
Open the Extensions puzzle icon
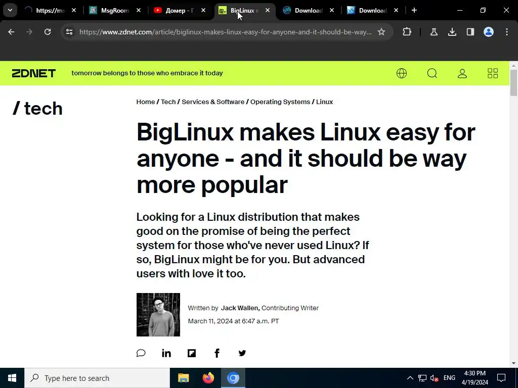[407, 32]
